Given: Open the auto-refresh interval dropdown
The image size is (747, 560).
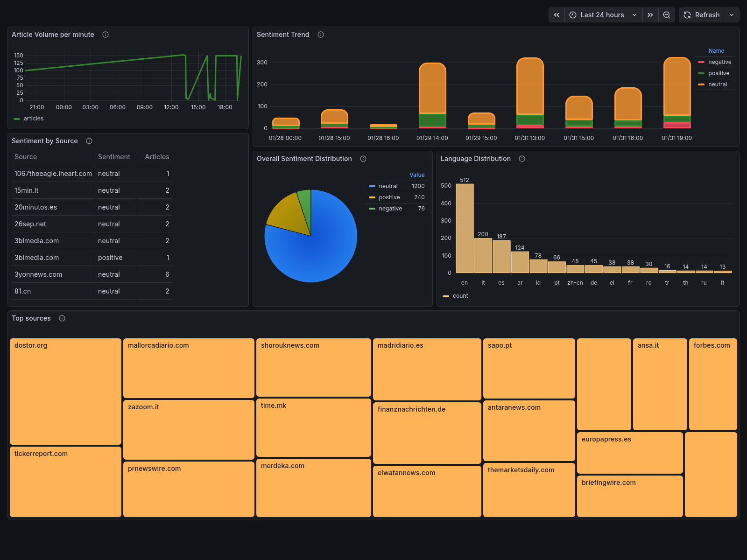Looking at the screenshot, I should (731, 14).
